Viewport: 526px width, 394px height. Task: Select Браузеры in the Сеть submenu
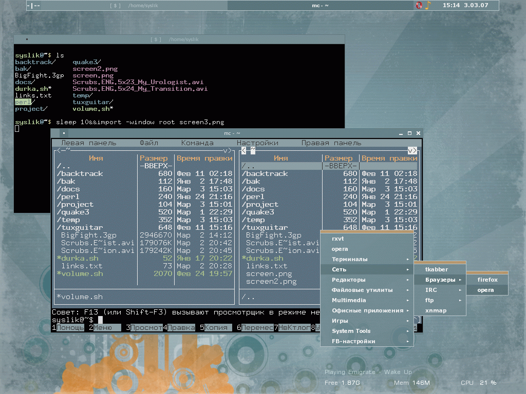point(440,280)
